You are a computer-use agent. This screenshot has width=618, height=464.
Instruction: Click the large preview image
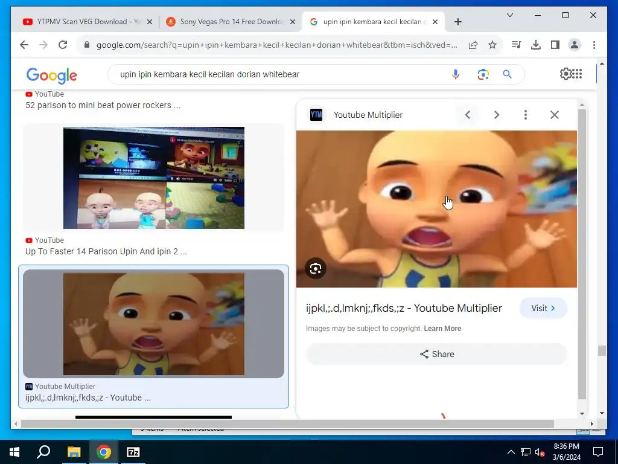click(x=436, y=209)
